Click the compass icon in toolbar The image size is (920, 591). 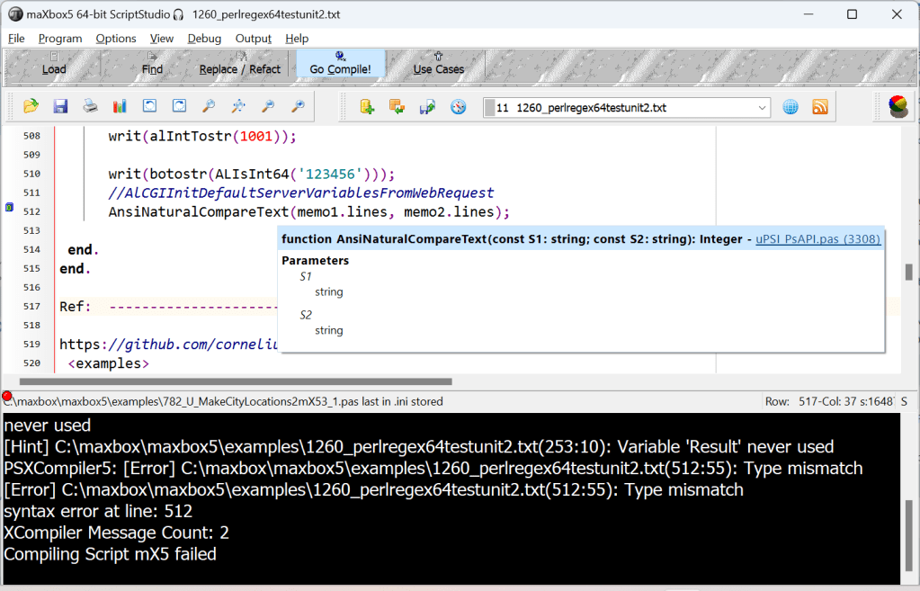click(x=459, y=107)
